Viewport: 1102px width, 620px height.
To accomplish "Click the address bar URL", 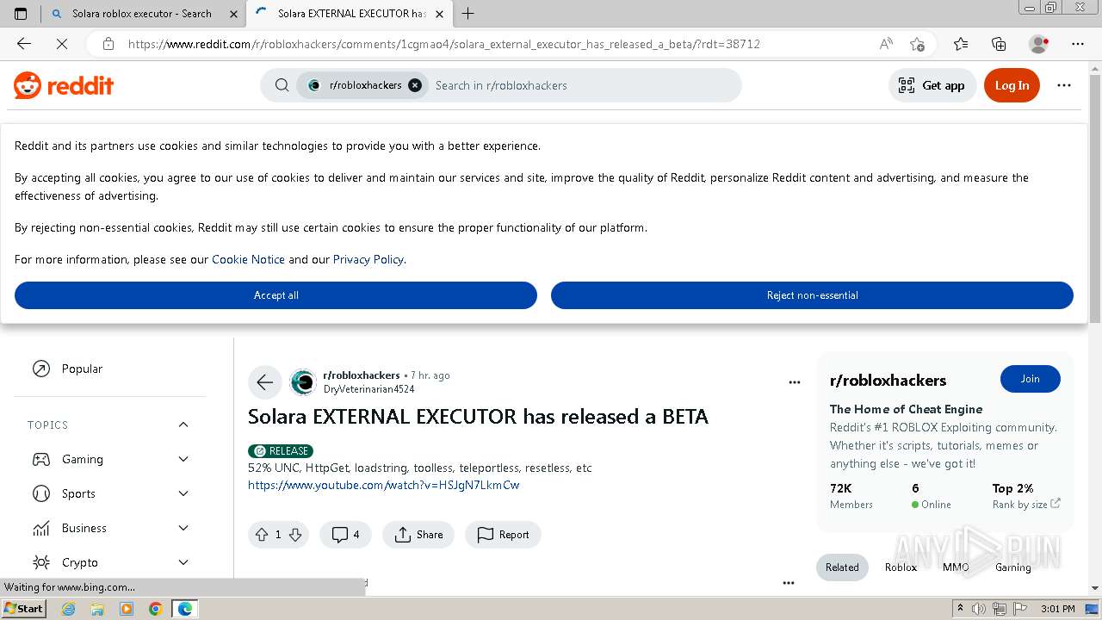I will click(x=443, y=44).
